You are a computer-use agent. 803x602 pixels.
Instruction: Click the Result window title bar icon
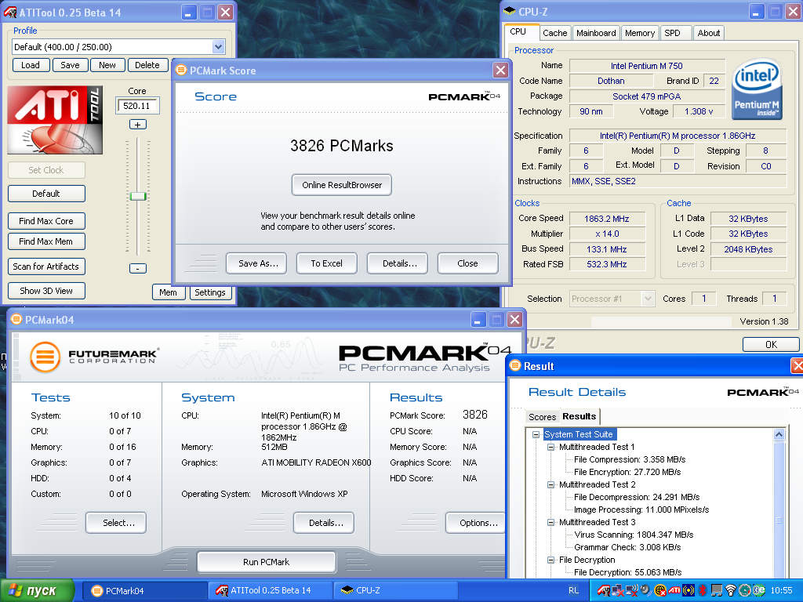[x=514, y=365]
